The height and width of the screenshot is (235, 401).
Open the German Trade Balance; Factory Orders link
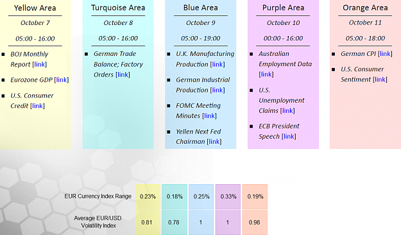(123, 74)
